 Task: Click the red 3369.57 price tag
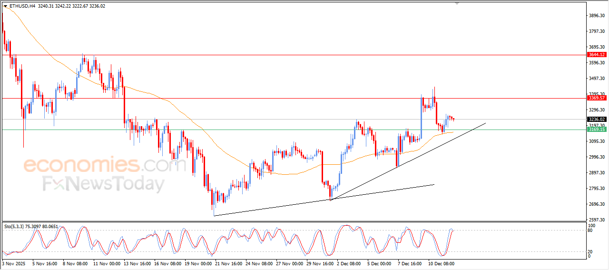pos(597,98)
